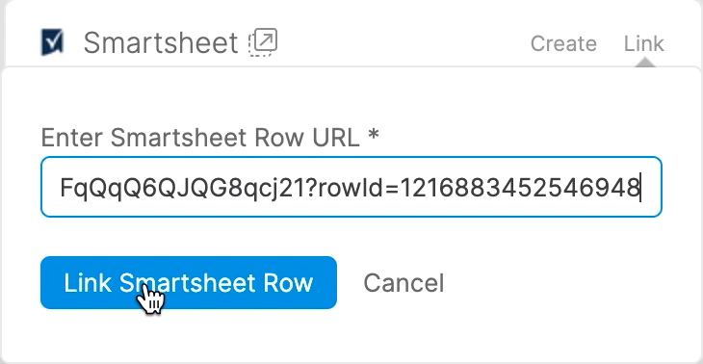Select the Link tab
Viewport: 703px width, 364px height.
(x=644, y=43)
